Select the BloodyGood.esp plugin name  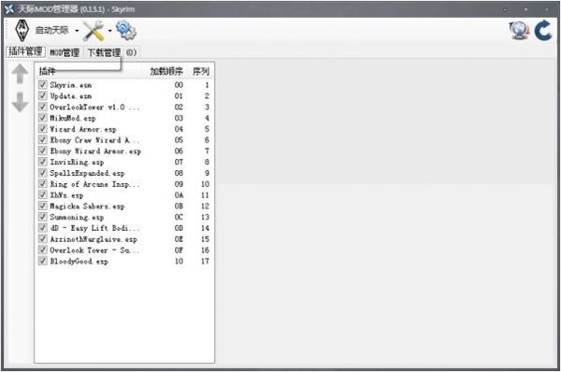tap(79, 262)
